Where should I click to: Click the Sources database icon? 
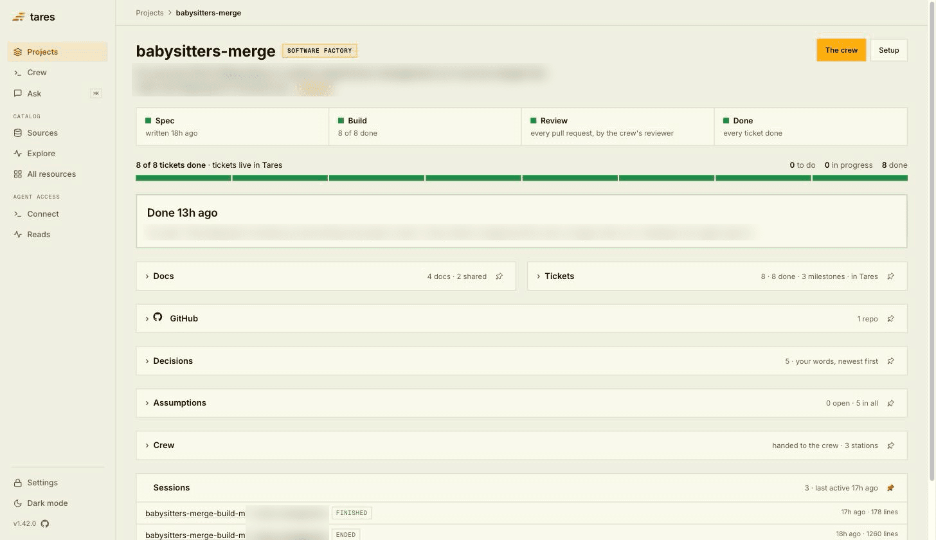click(18, 133)
